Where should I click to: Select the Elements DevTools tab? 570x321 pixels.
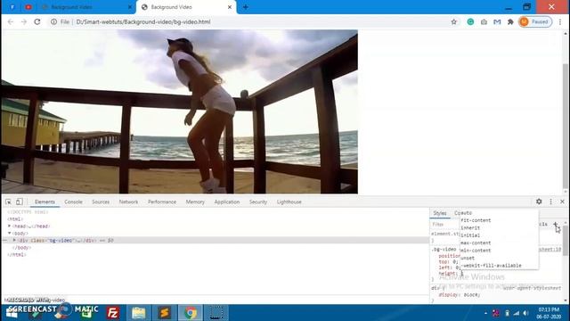pyautogui.click(x=45, y=202)
